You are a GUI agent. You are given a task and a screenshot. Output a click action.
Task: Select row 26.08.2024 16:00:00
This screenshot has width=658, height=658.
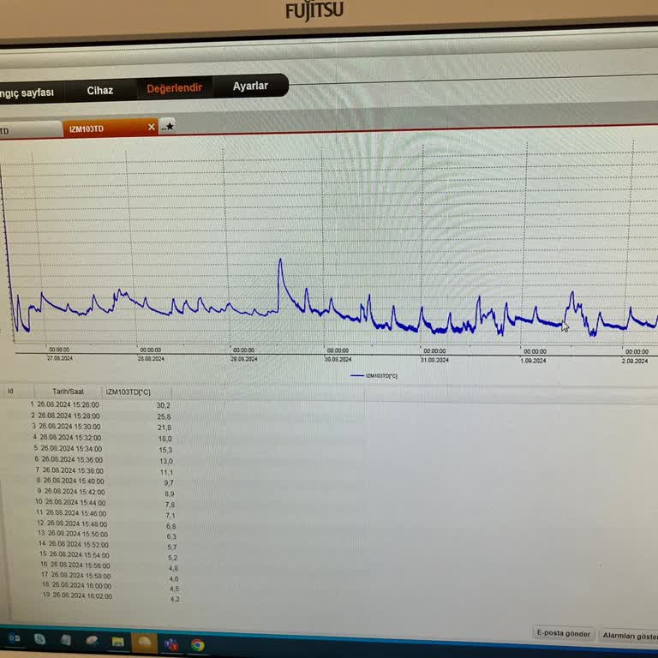click(112, 586)
